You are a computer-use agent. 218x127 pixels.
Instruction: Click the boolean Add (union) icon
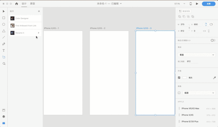[180, 17]
